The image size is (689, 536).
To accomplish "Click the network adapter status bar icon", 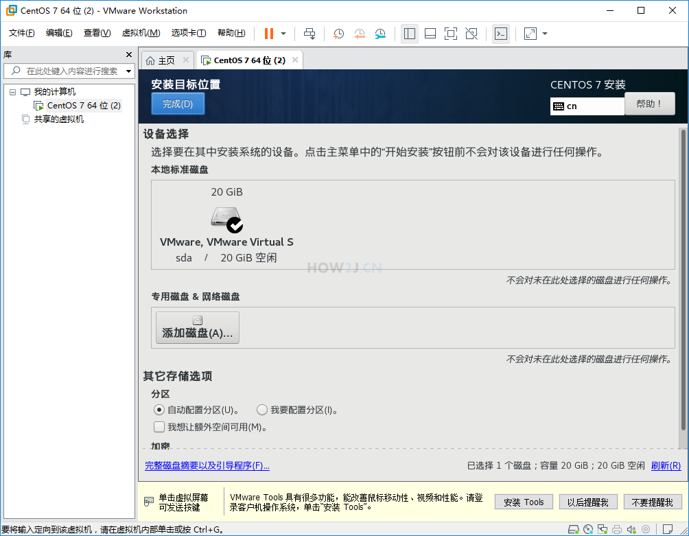I will click(x=603, y=529).
